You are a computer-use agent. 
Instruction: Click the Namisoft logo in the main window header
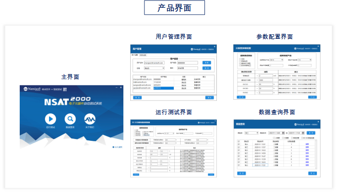(32, 89)
